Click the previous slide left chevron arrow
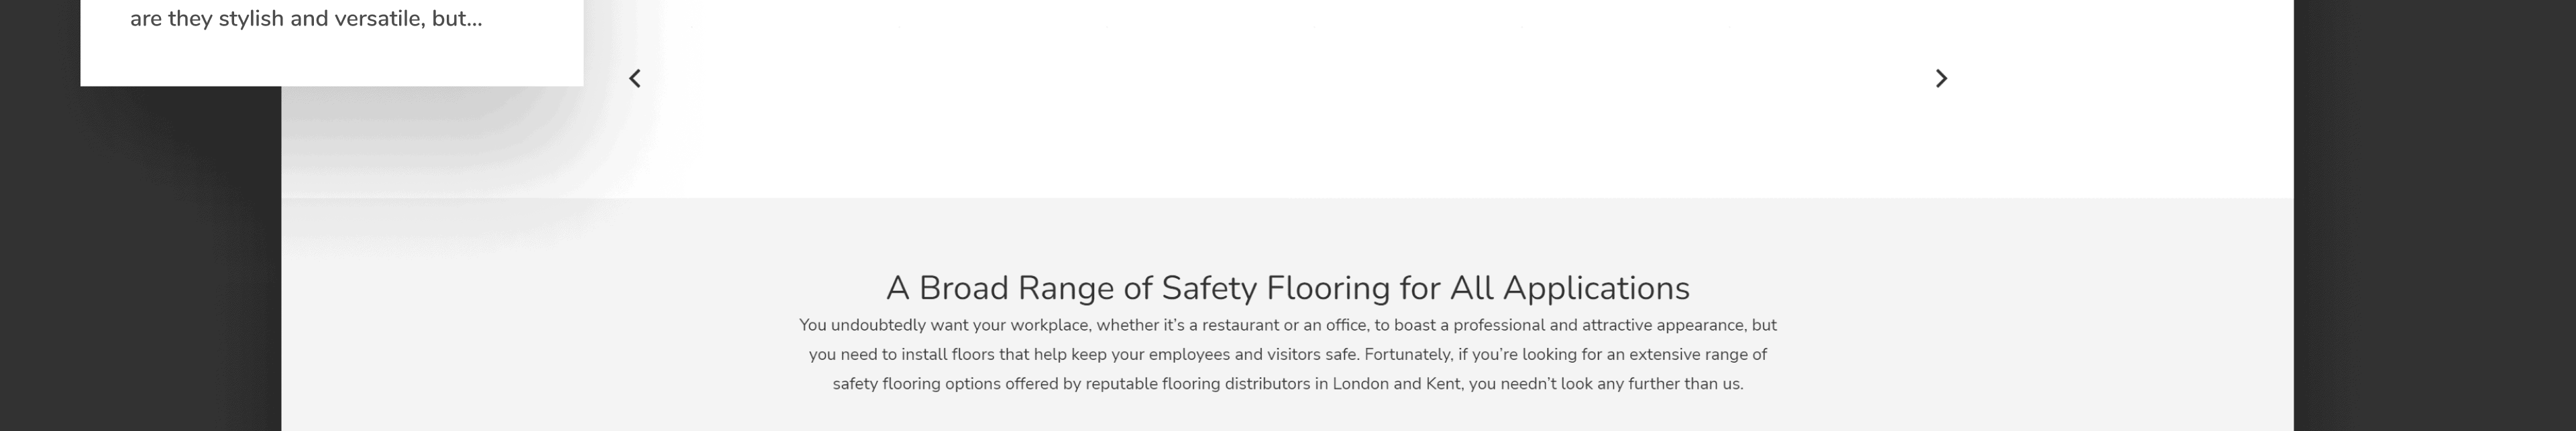Image resolution: width=2576 pixels, height=431 pixels. (x=635, y=78)
